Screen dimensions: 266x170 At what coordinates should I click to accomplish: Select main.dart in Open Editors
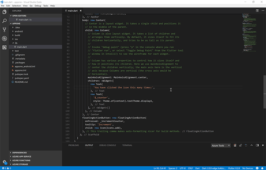[35, 20]
